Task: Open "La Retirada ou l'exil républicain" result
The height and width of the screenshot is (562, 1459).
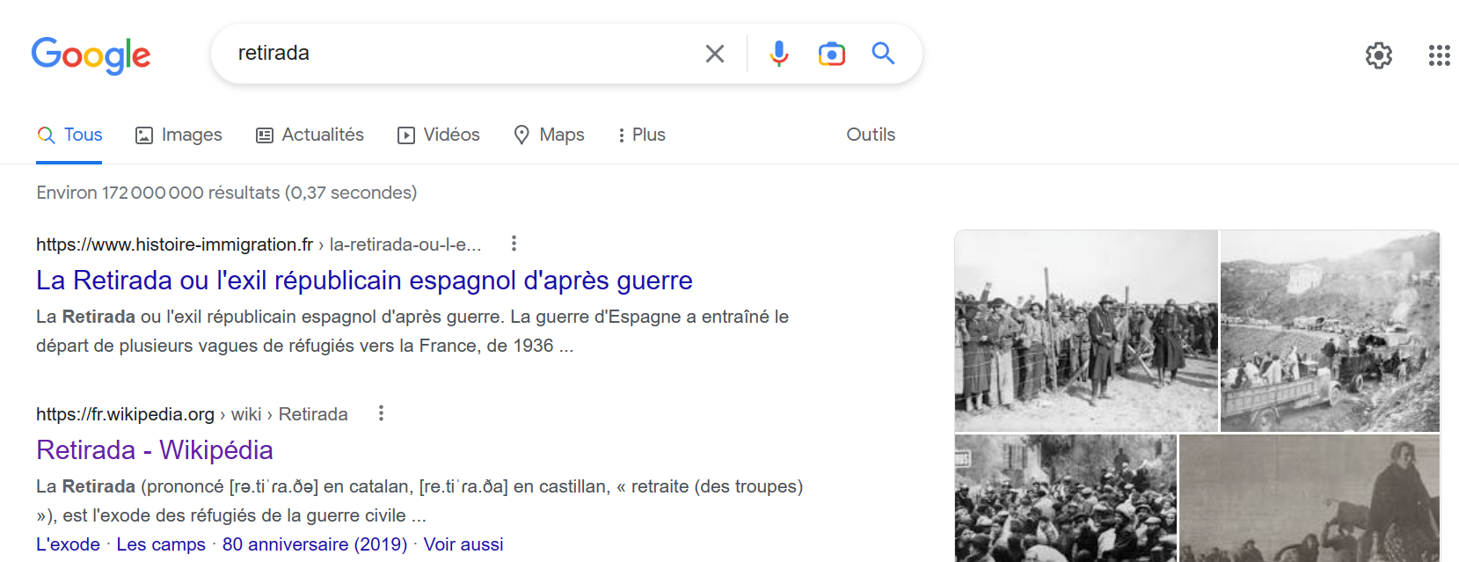Action: point(364,281)
